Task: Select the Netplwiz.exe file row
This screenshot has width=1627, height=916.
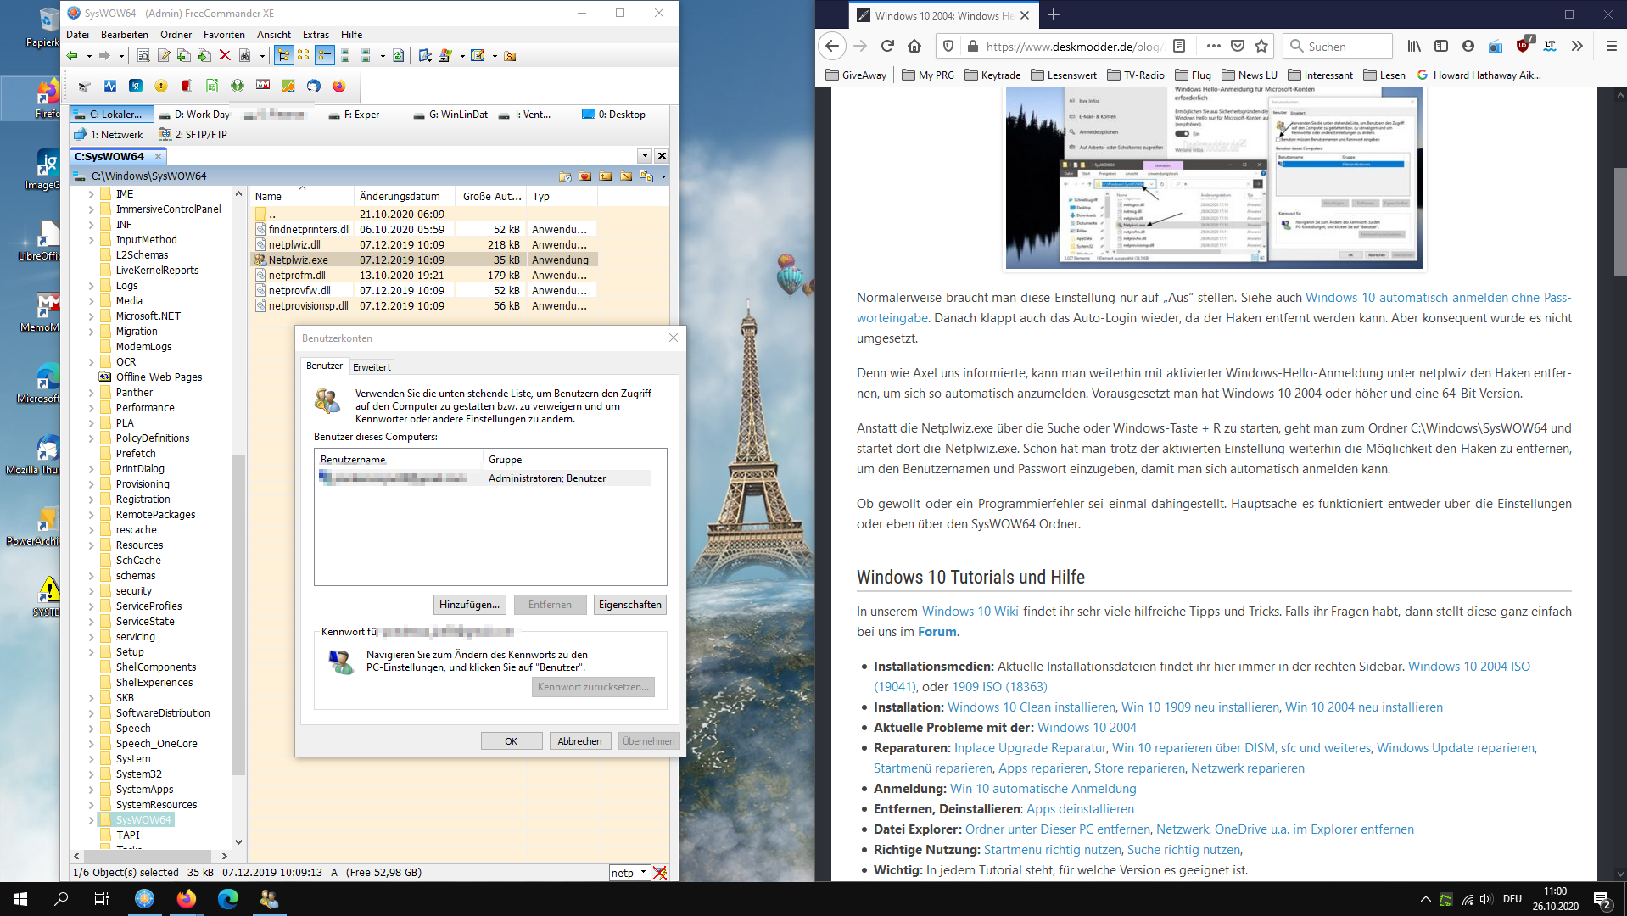Action: click(424, 260)
